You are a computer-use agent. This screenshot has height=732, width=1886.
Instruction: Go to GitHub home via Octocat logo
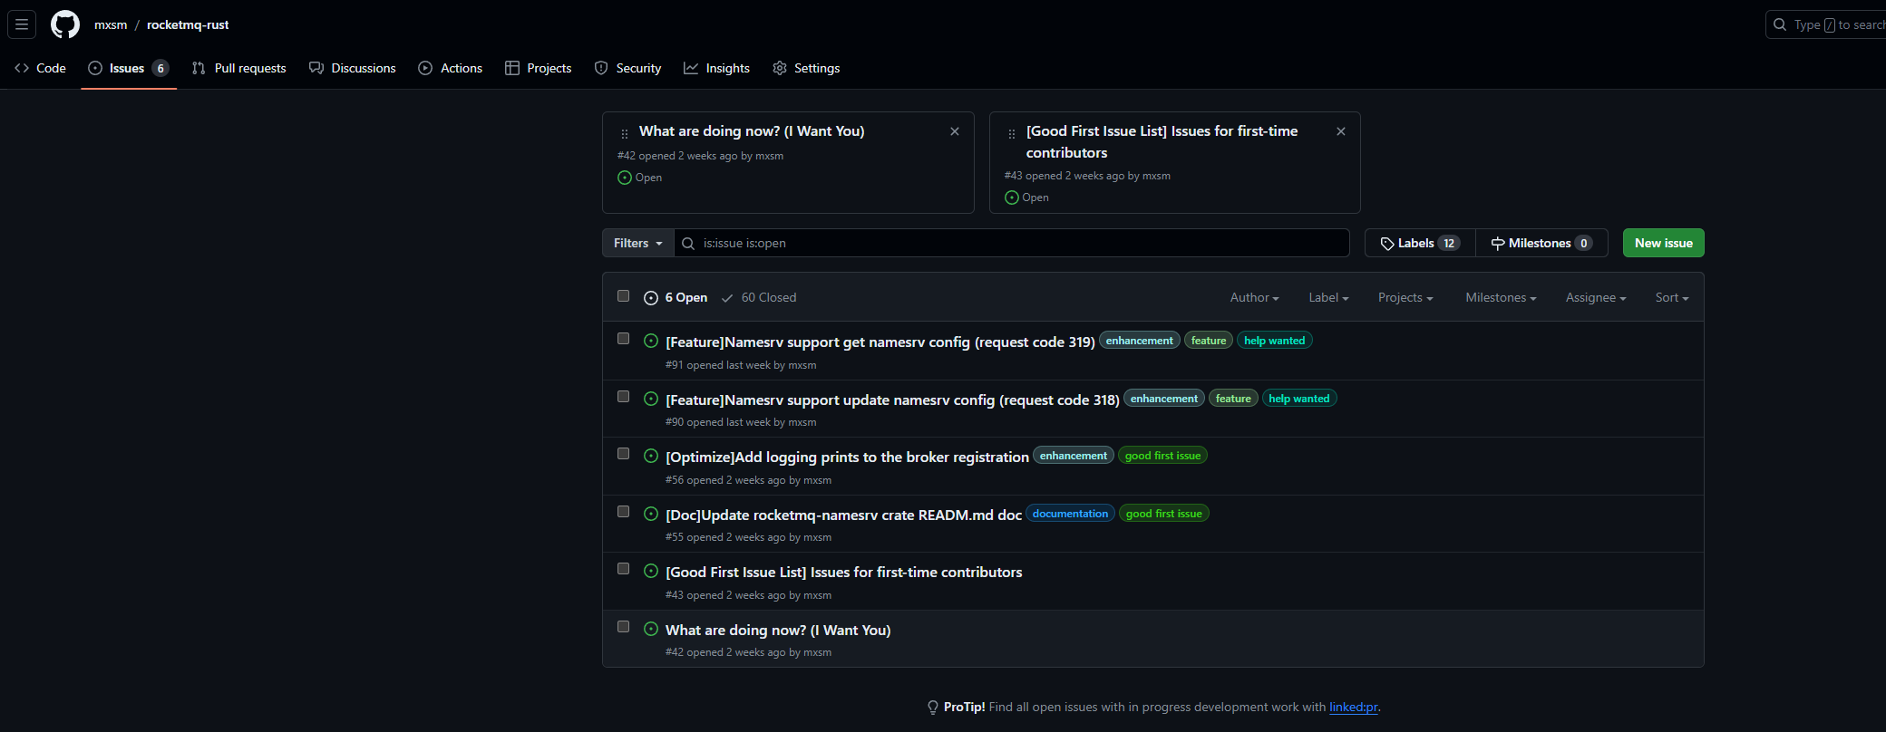tap(65, 24)
